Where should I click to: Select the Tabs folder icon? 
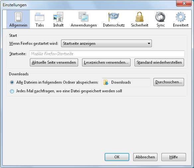point(40,17)
